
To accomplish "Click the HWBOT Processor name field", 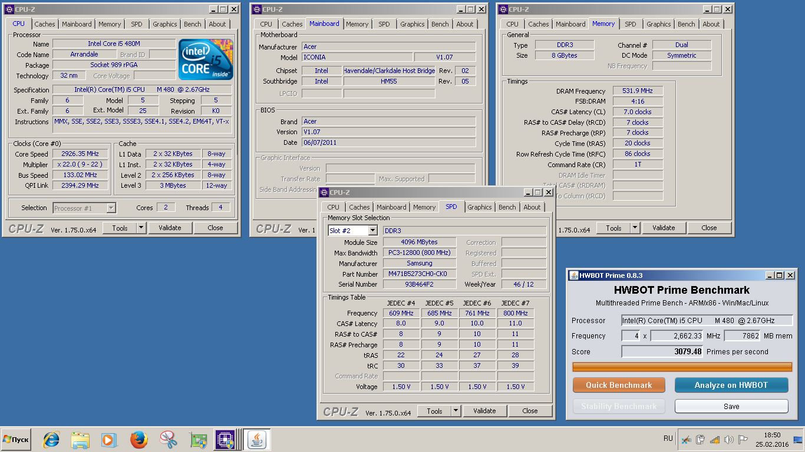I will pos(707,321).
